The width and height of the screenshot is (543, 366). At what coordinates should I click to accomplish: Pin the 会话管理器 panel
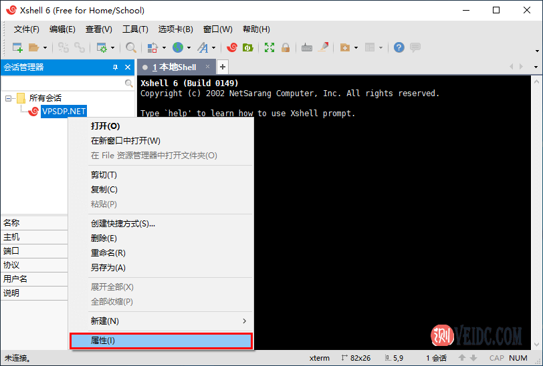115,67
